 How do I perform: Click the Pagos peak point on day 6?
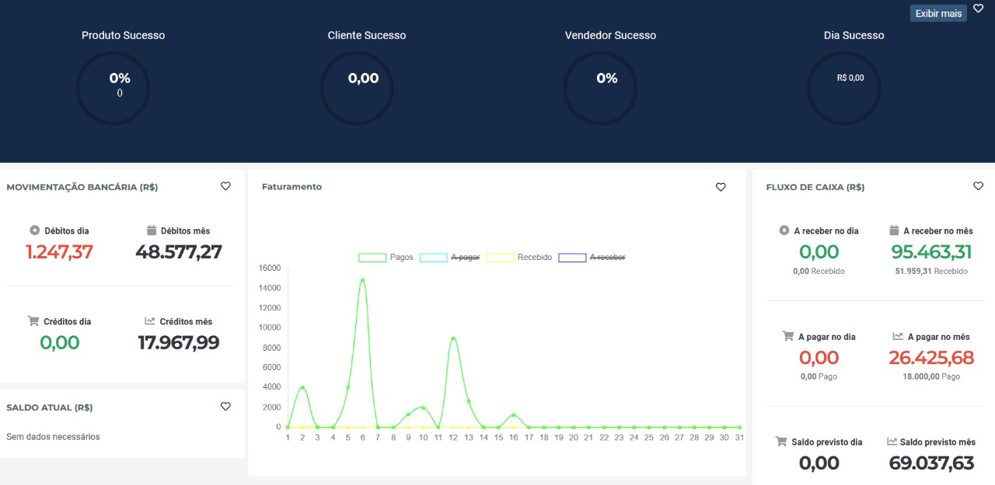pyautogui.click(x=362, y=280)
